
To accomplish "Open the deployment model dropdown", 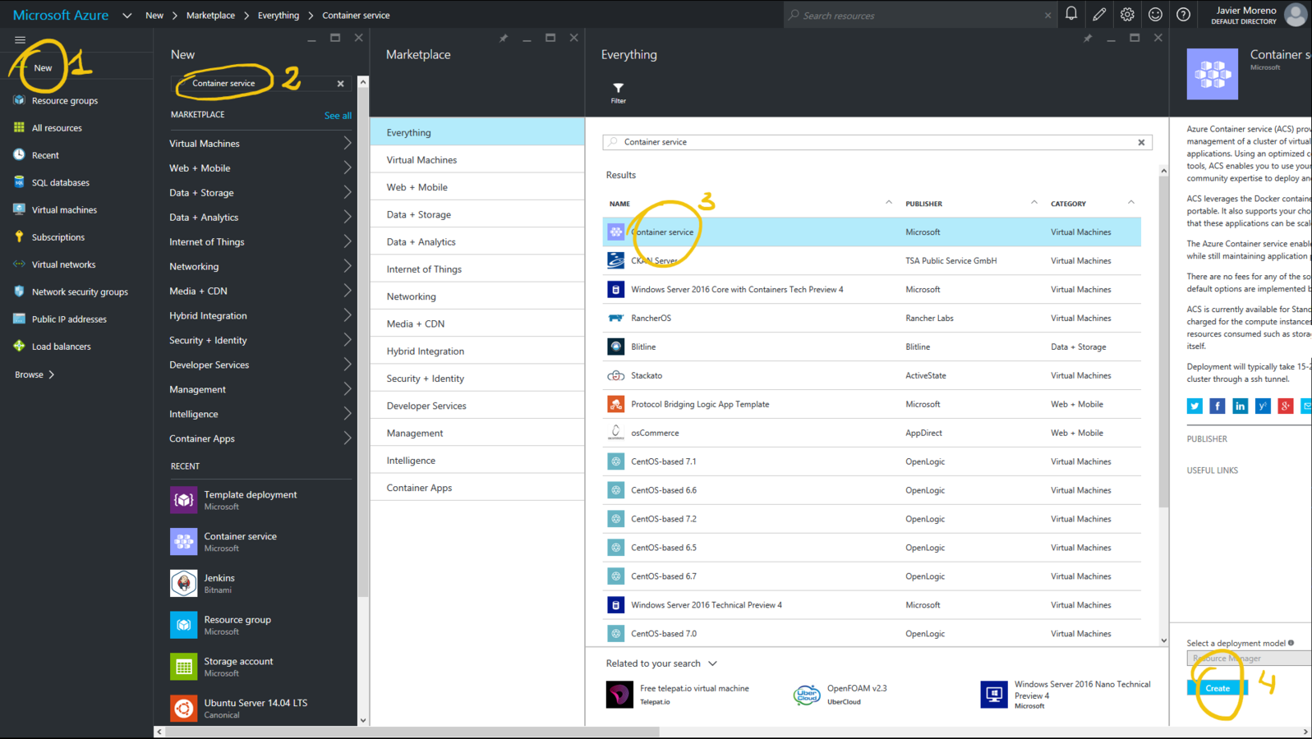I will (1249, 659).
